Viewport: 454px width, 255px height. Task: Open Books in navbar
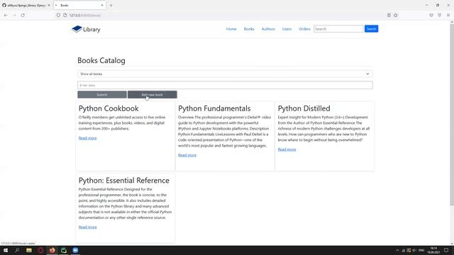coord(249,29)
